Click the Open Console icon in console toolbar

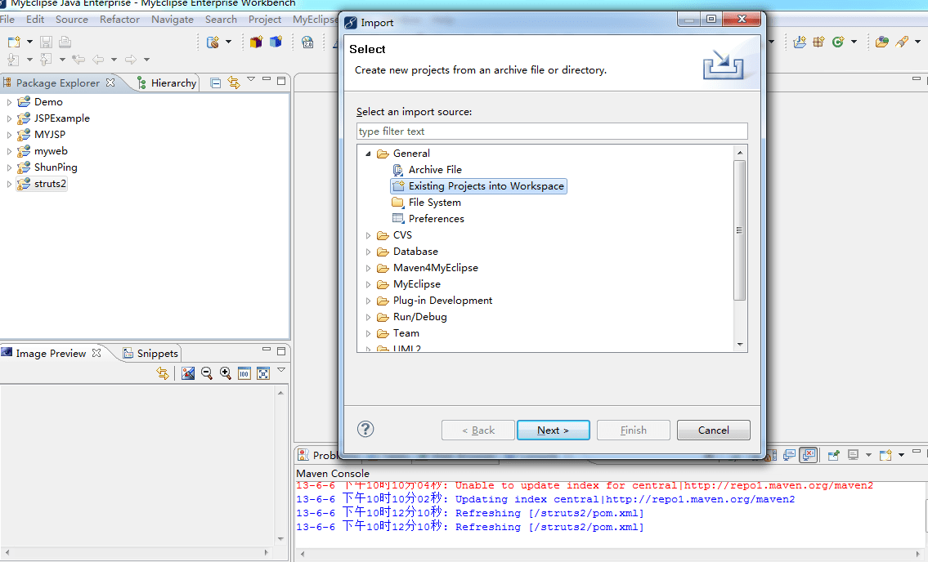click(885, 455)
